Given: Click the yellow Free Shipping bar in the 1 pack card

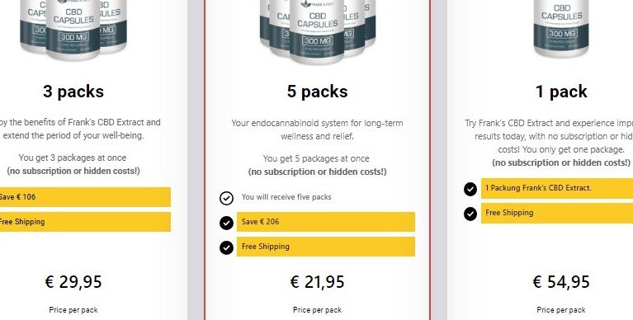Looking at the screenshot, I should coord(557,213).
